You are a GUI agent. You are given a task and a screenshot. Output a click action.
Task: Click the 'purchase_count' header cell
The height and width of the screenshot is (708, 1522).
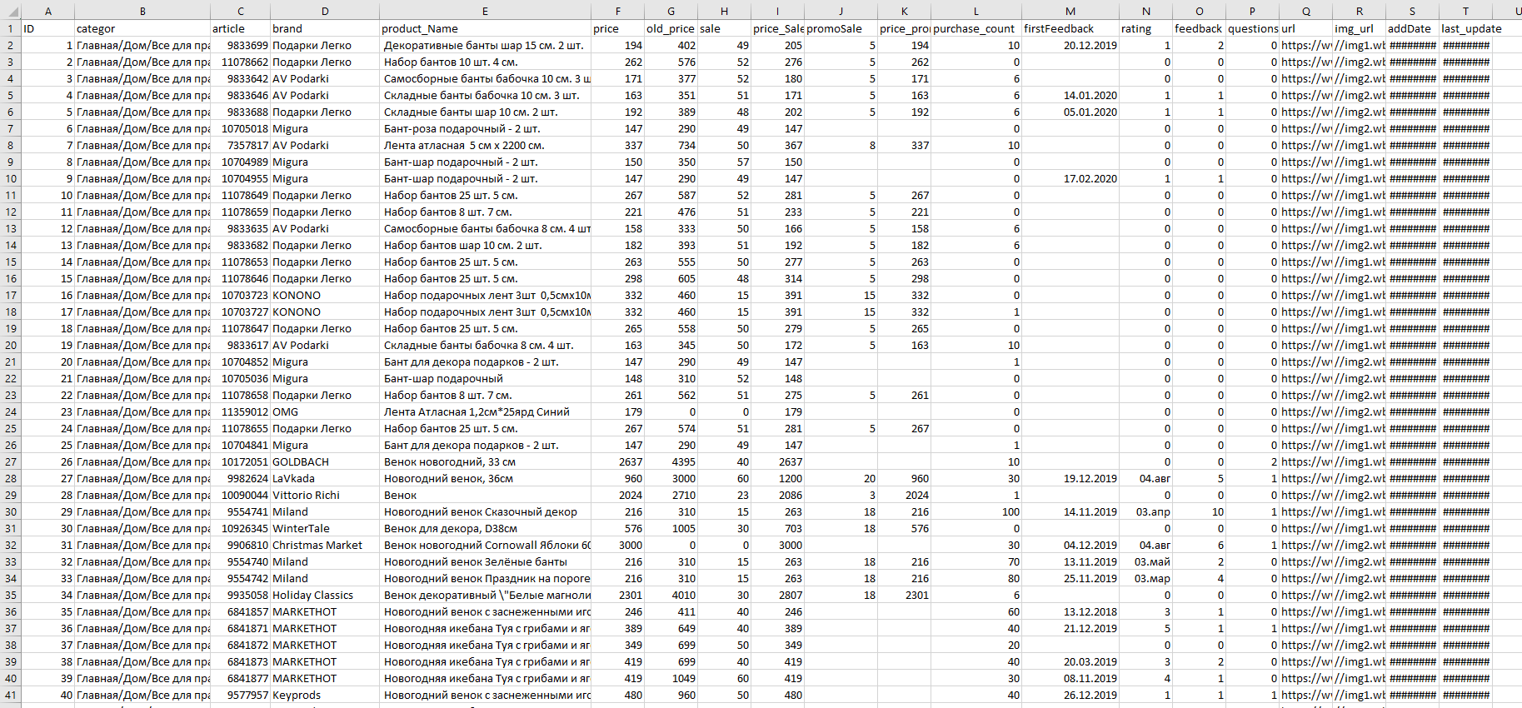click(x=976, y=28)
